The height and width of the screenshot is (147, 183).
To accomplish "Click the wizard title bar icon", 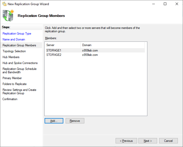I will pyautogui.click(x=4, y=4).
